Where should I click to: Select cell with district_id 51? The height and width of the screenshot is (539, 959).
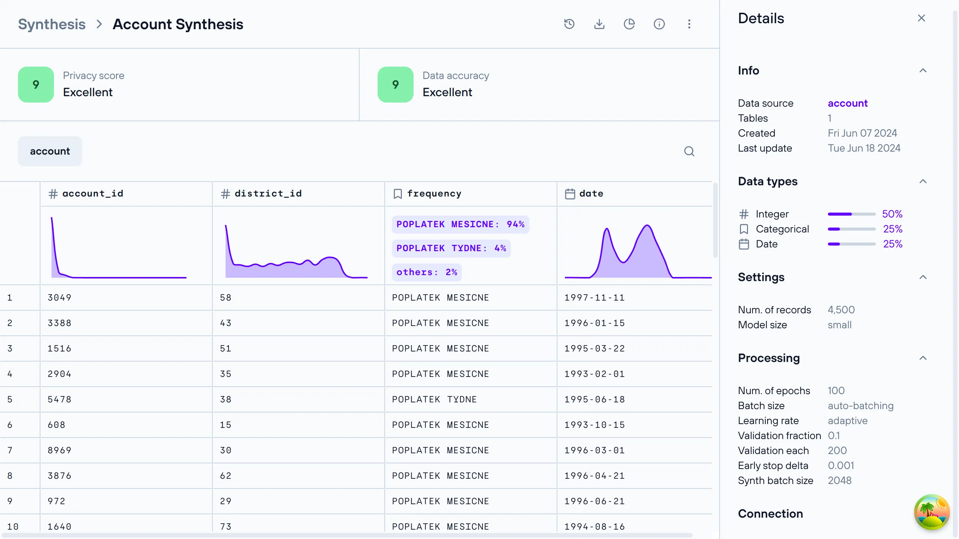[x=299, y=349]
